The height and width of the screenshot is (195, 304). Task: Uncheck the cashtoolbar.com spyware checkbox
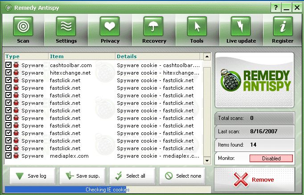(x=8, y=65)
